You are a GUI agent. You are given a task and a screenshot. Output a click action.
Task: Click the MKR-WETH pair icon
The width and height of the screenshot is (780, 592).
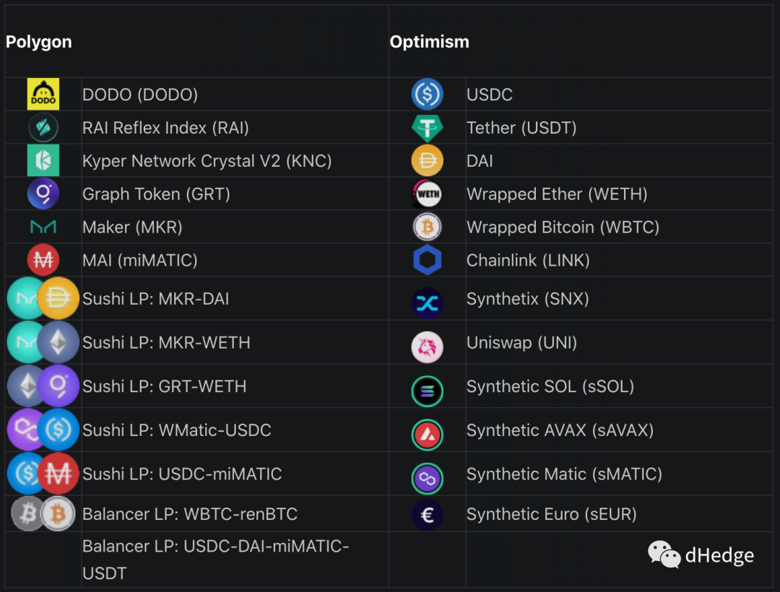coord(43,342)
